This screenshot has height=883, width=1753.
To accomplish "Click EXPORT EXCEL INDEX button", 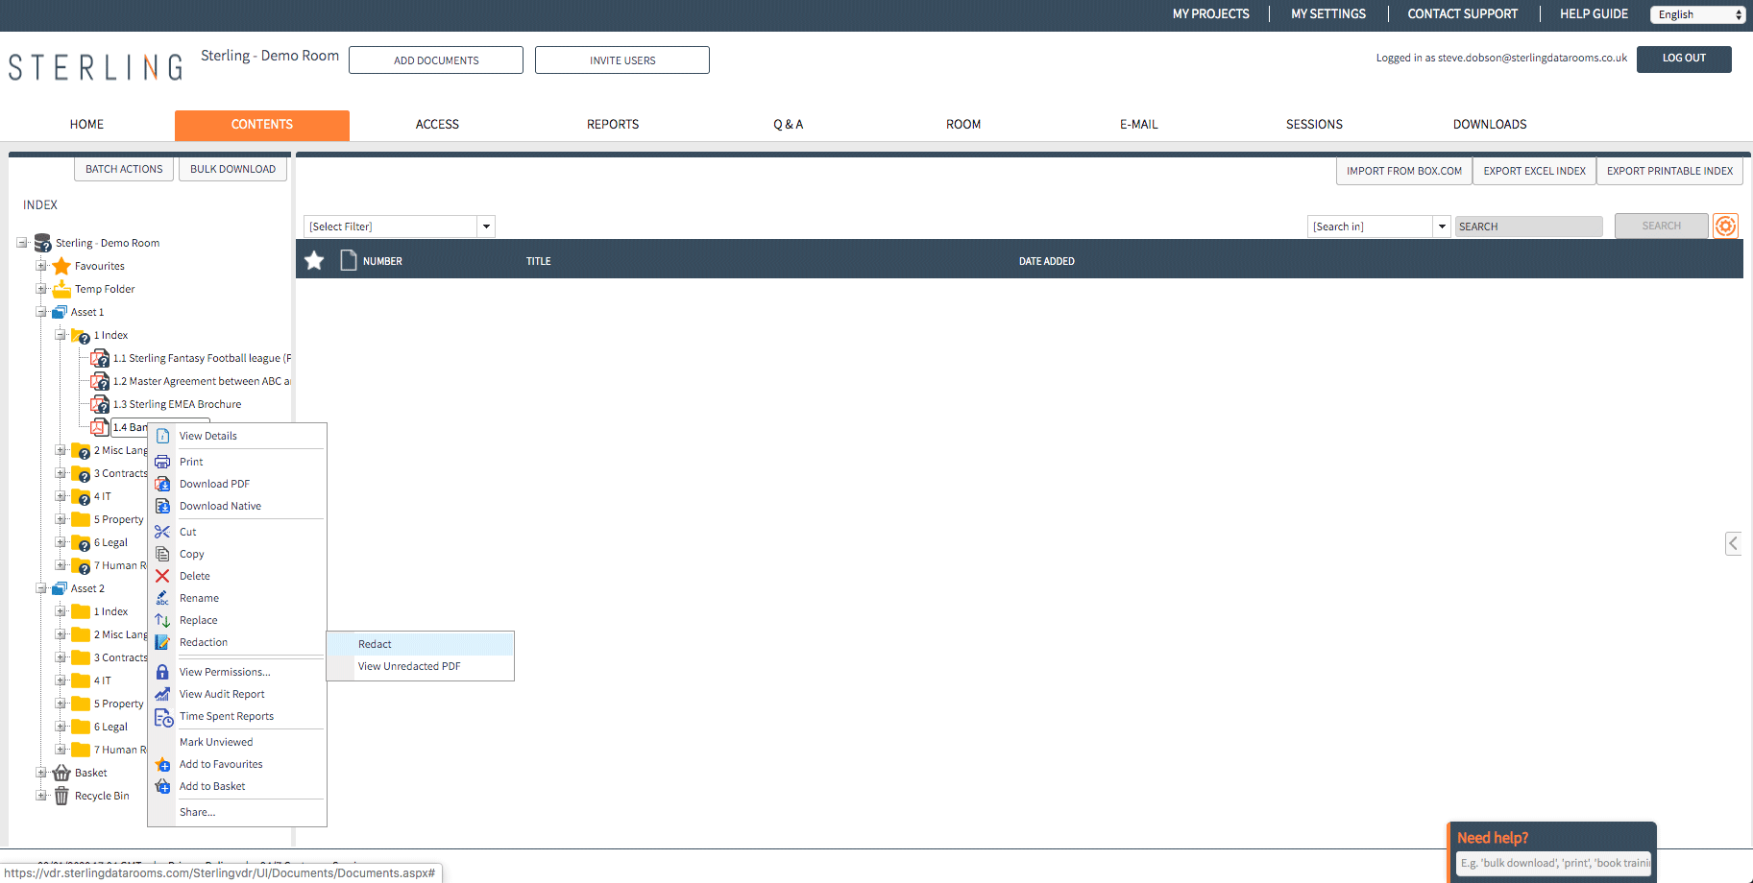I will pos(1534,171).
